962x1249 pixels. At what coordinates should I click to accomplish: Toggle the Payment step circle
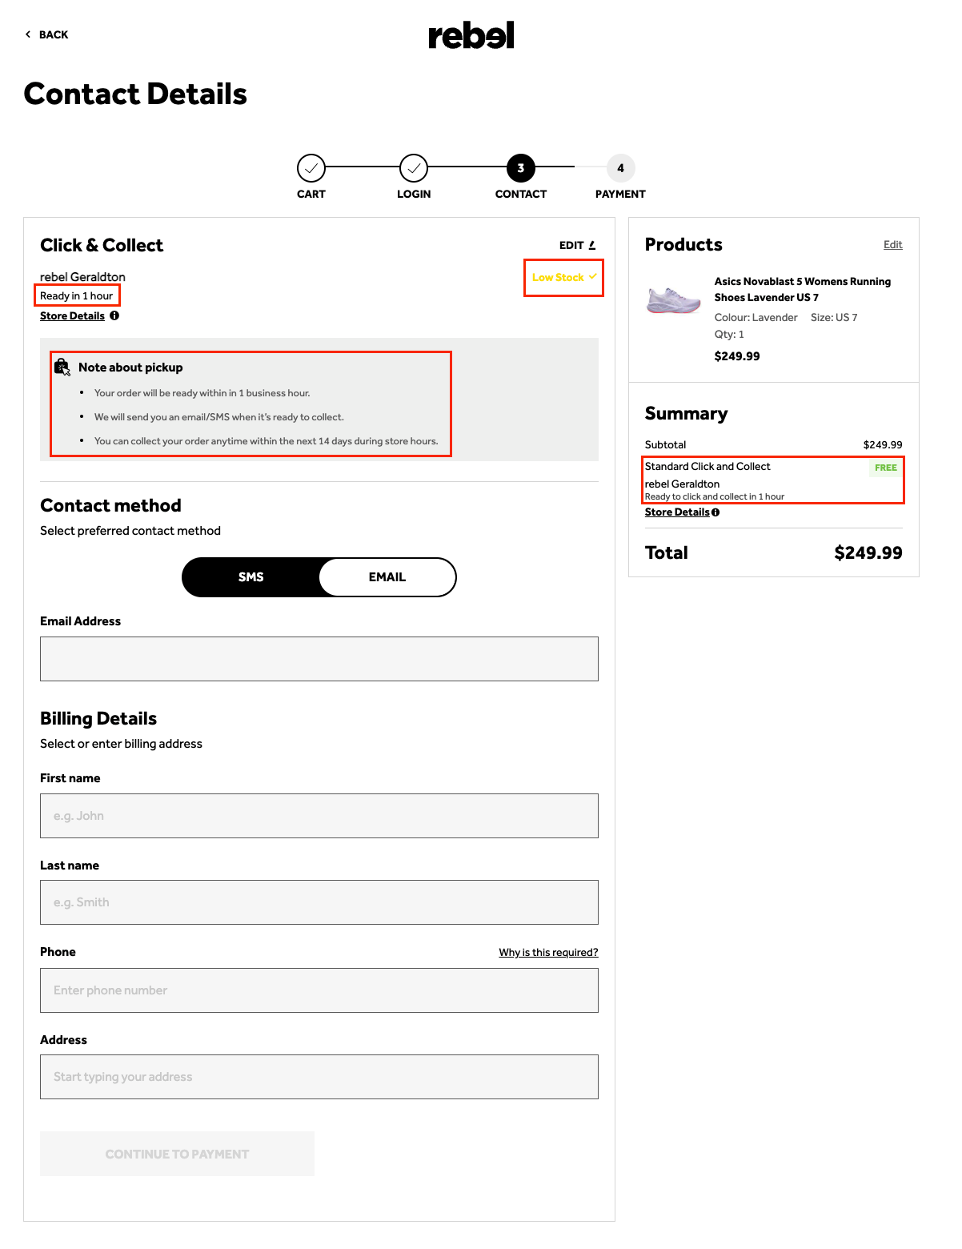point(619,168)
